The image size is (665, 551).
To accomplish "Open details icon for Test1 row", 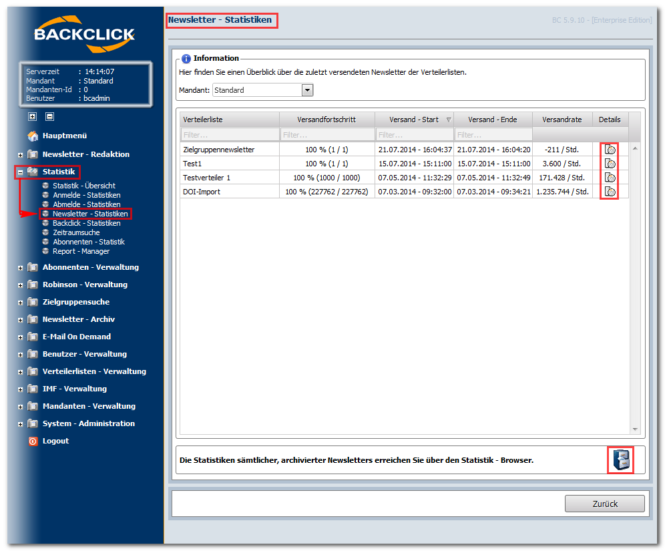I will point(610,164).
